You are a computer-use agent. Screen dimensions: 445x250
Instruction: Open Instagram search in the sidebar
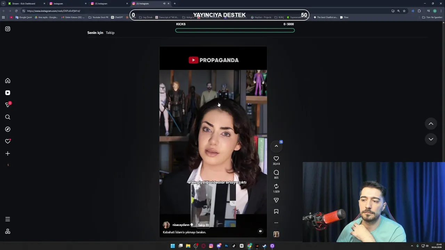coord(8,117)
